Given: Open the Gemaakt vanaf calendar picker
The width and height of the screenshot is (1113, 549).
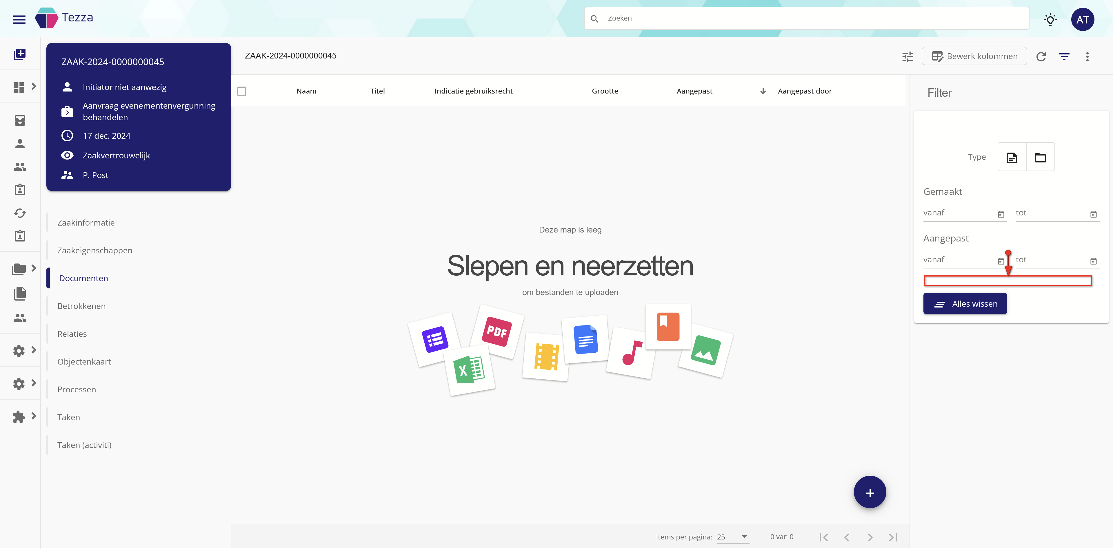Looking at the screenshot, I should click(1001, 214).
